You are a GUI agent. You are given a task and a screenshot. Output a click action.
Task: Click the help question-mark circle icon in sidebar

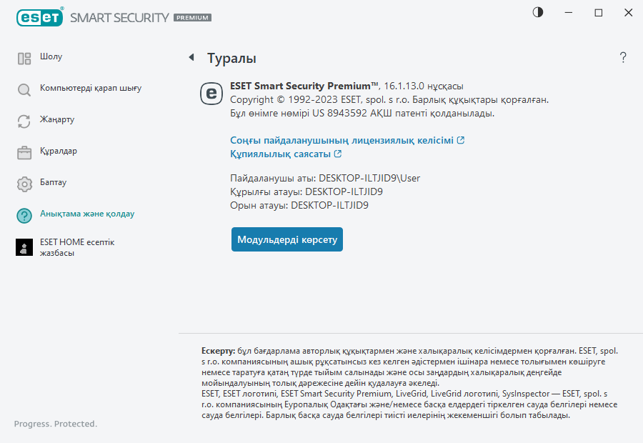24,216
